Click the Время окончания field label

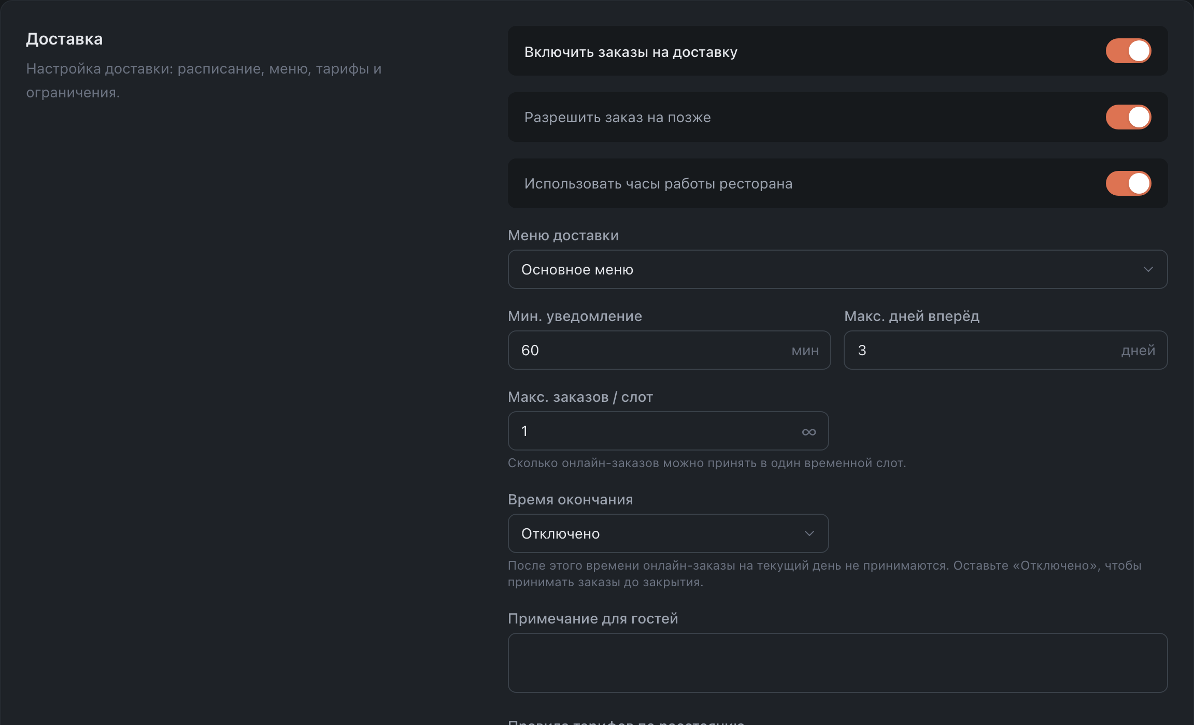pyautogui.click(x=570, y=500)
